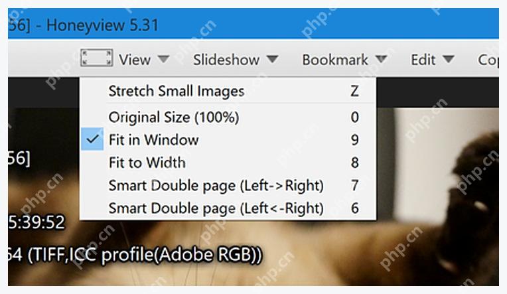Image resolution: width=507 pixels, height=294 pixels.
Task: Expand the Edit dropdown arrow
Action: (x=449, y=59)
